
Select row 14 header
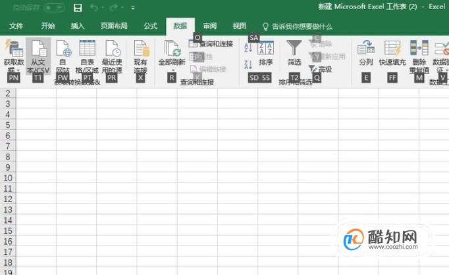[8, 220]
